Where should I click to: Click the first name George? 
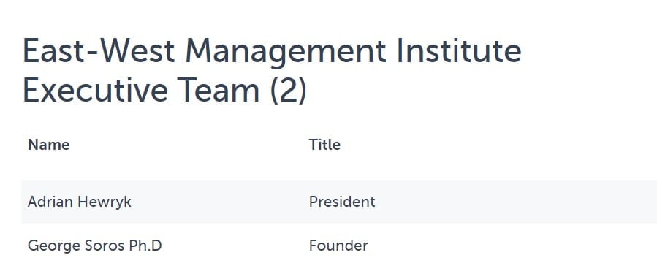[53, 246]
